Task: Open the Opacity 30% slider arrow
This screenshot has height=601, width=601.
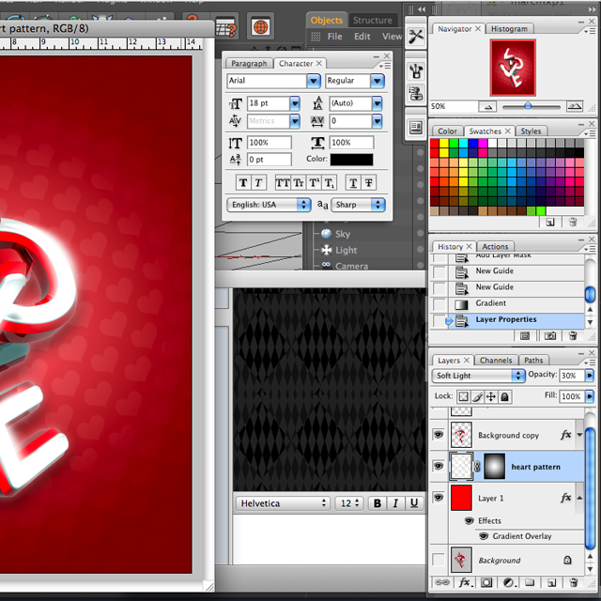Action: coord(590,376)
